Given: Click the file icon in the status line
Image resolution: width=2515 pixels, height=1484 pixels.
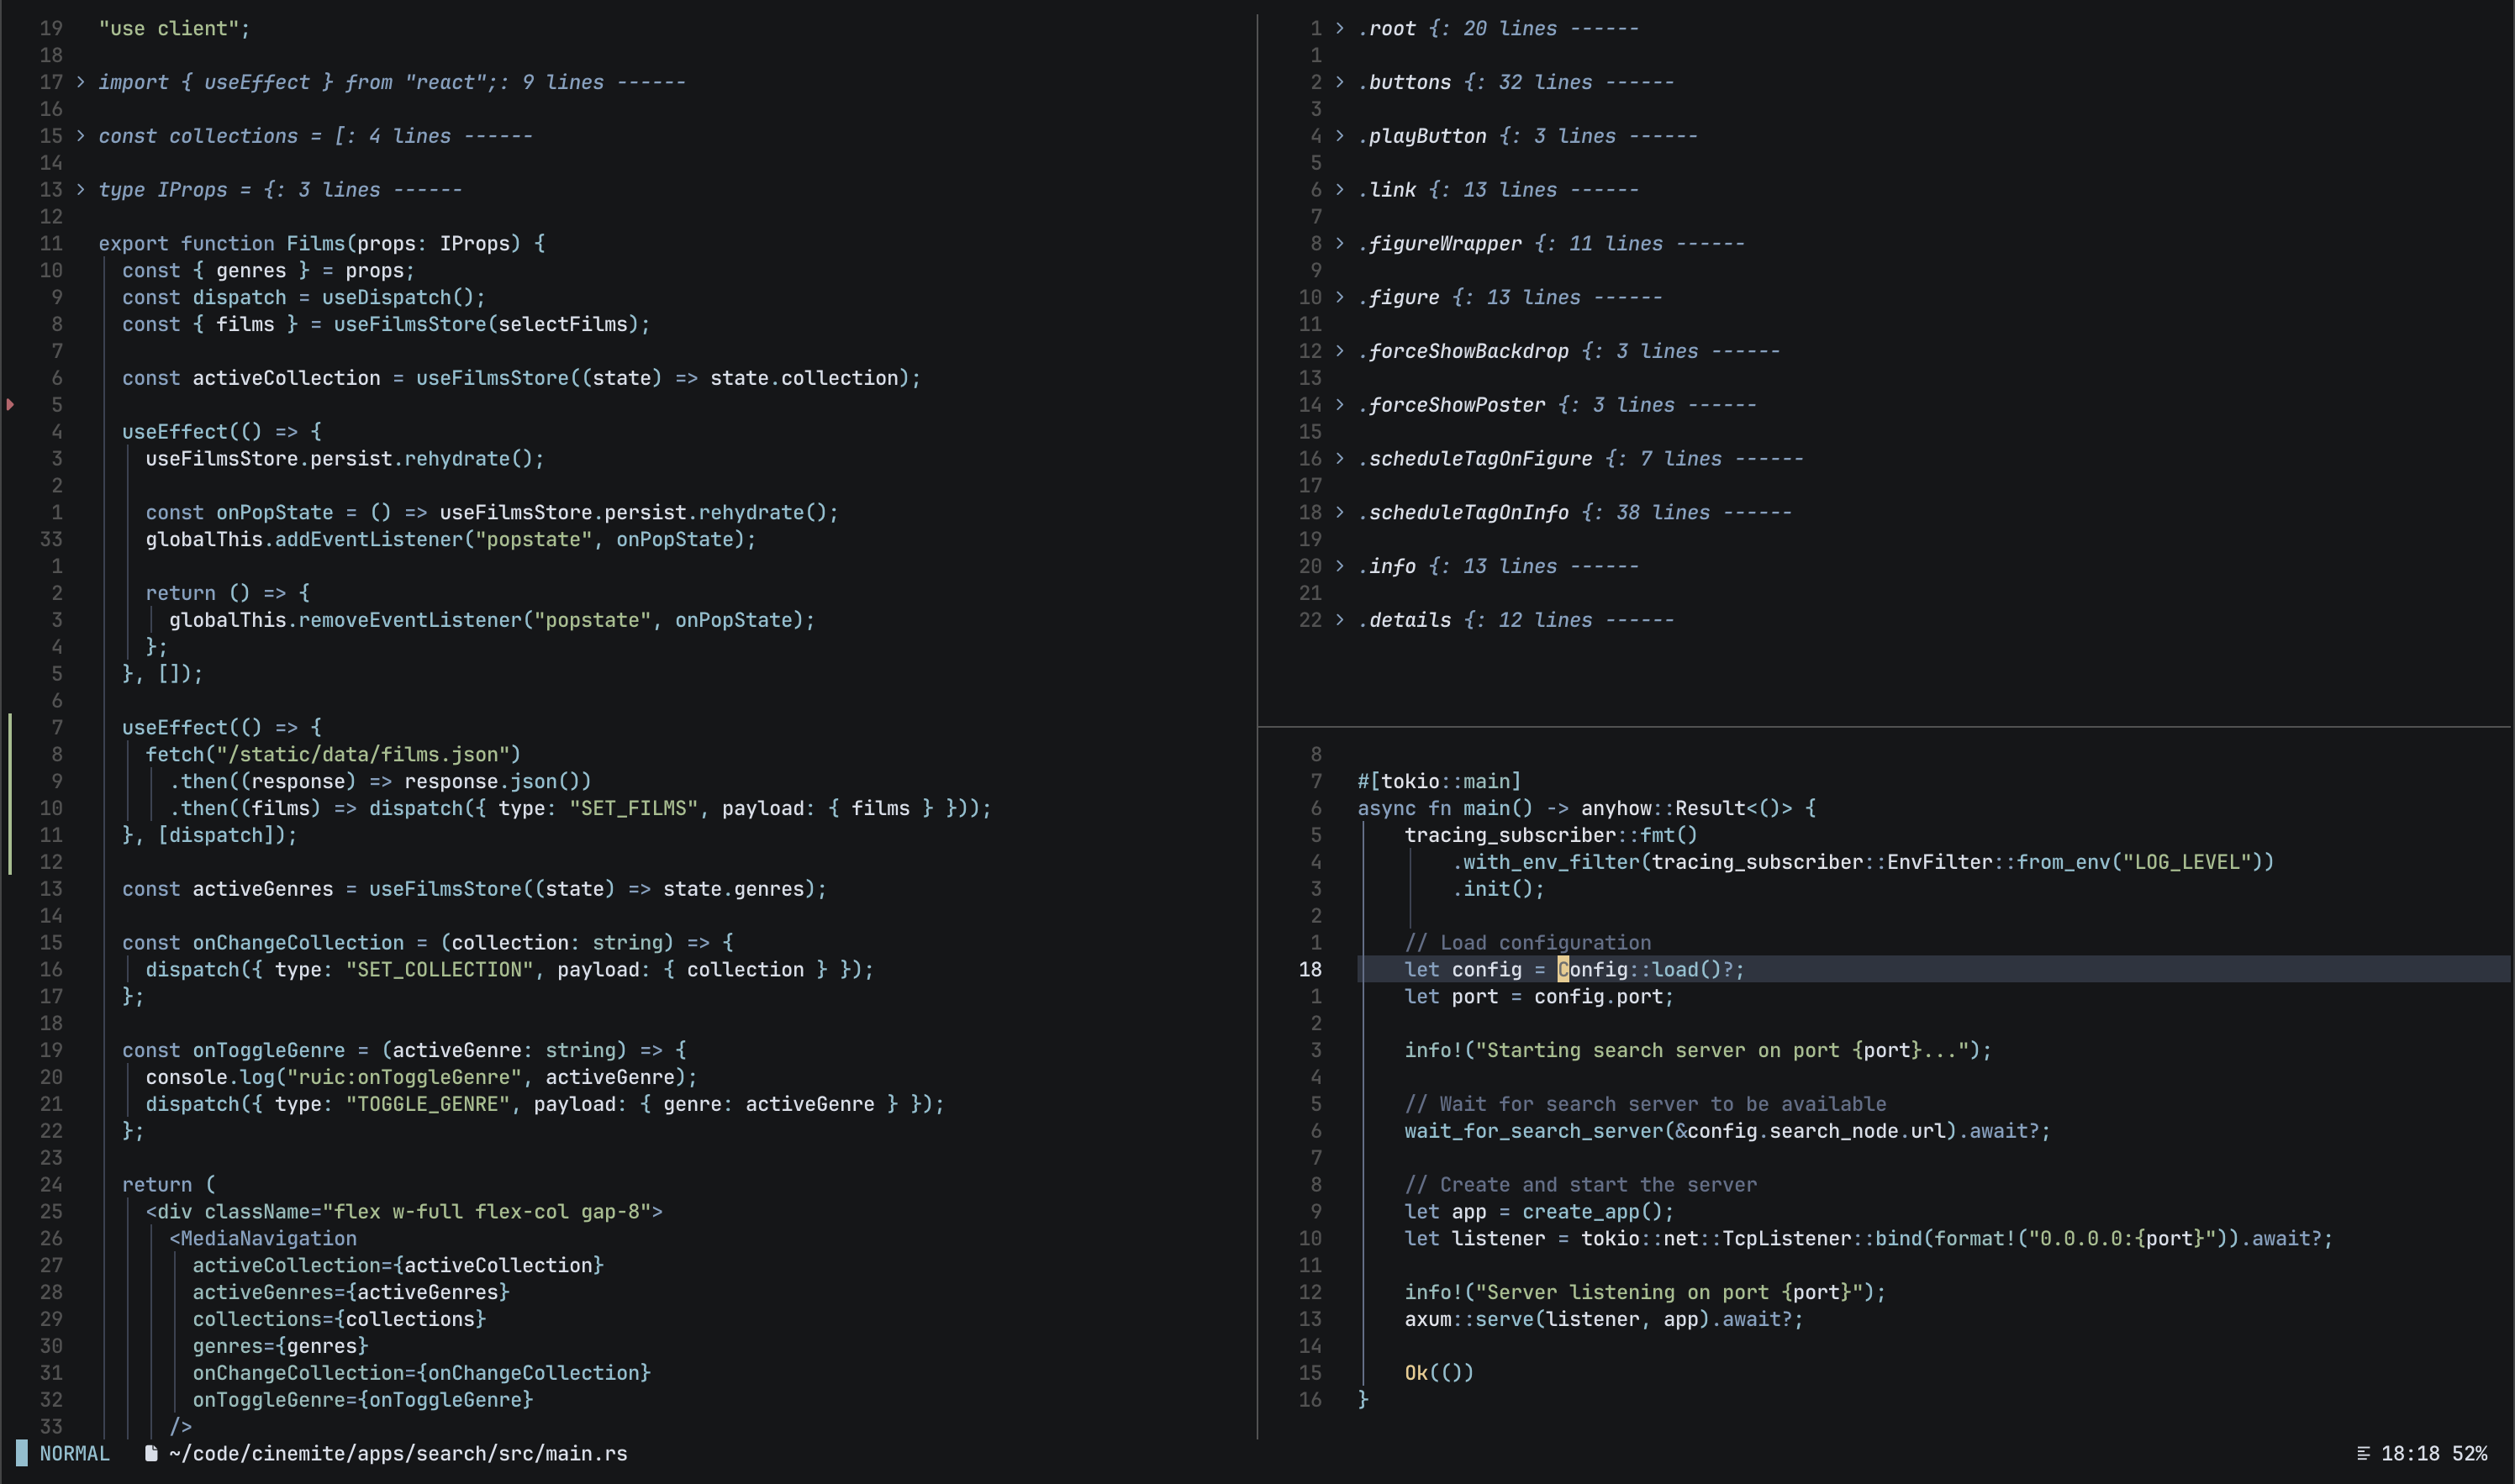Looking at the screenshot, I should (x=151, y=1453).
